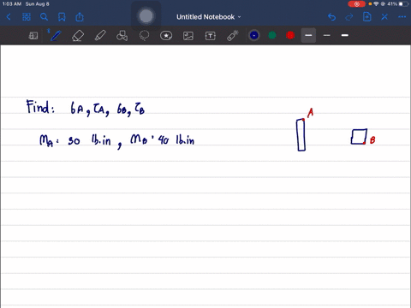Undo the last stroke
The width and height of the screenshot is (411, 308).
point(331,17)
